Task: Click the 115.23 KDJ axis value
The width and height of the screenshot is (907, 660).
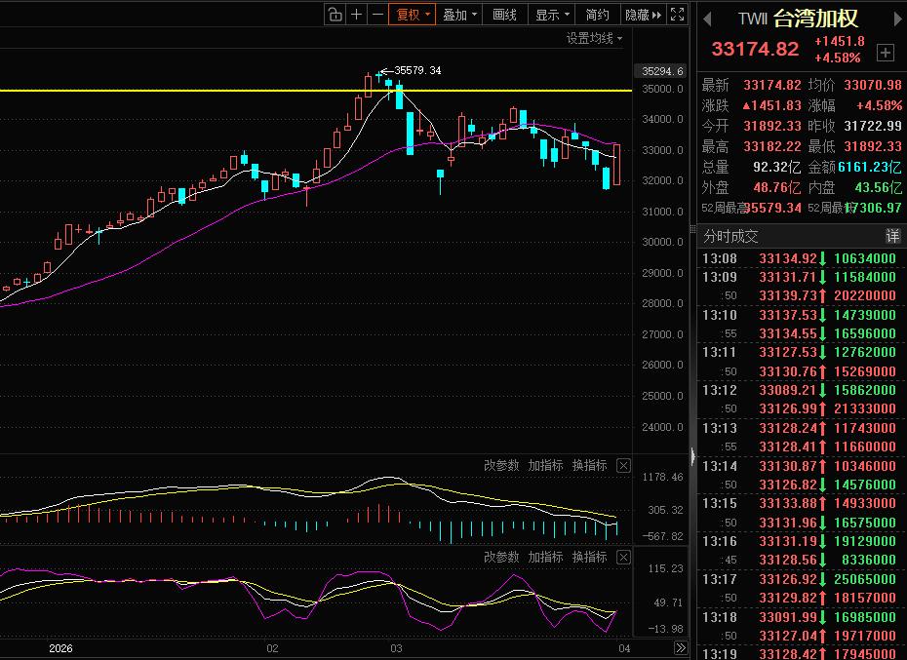Action: 665,568
